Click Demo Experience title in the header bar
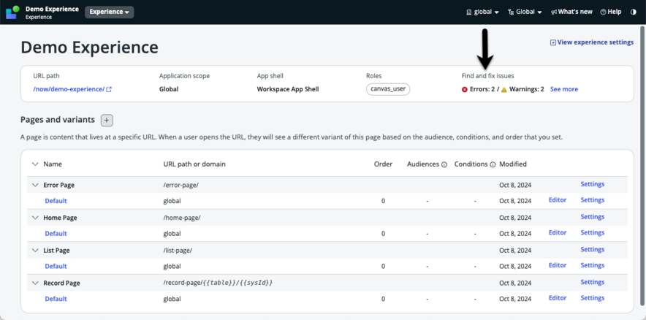The height and width of the screenshot is (320, 646). (x=52, y=9)
